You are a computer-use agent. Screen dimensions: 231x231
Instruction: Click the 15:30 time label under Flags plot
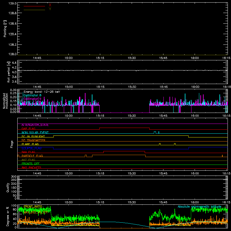(x=132, y=174)
